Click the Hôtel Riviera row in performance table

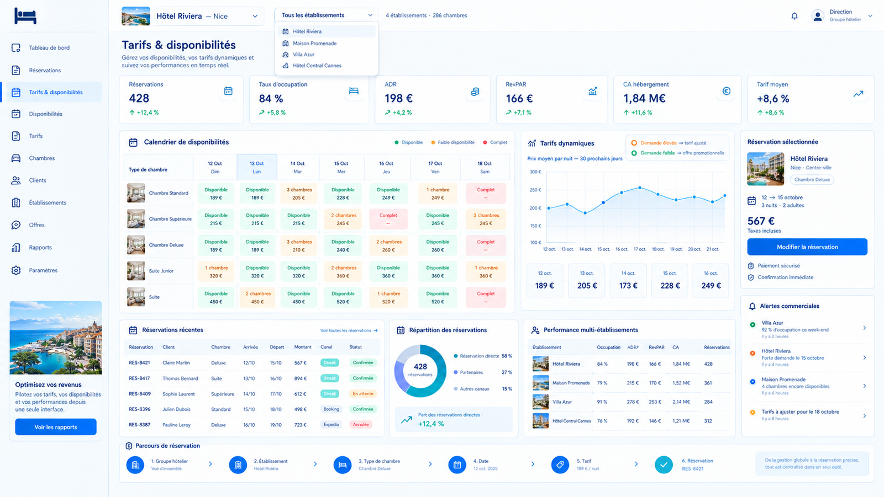tap(630, 364)
